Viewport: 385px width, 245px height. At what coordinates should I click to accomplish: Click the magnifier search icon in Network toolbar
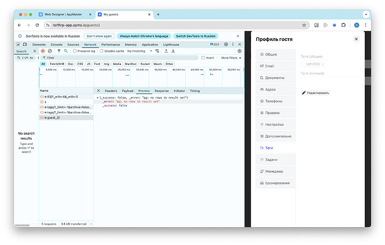[66, 51]
